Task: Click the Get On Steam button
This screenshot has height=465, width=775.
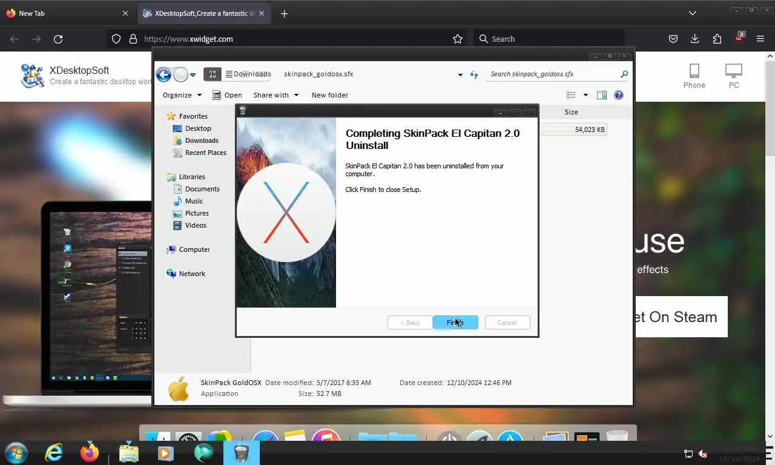Action: [x=681, y=317]
